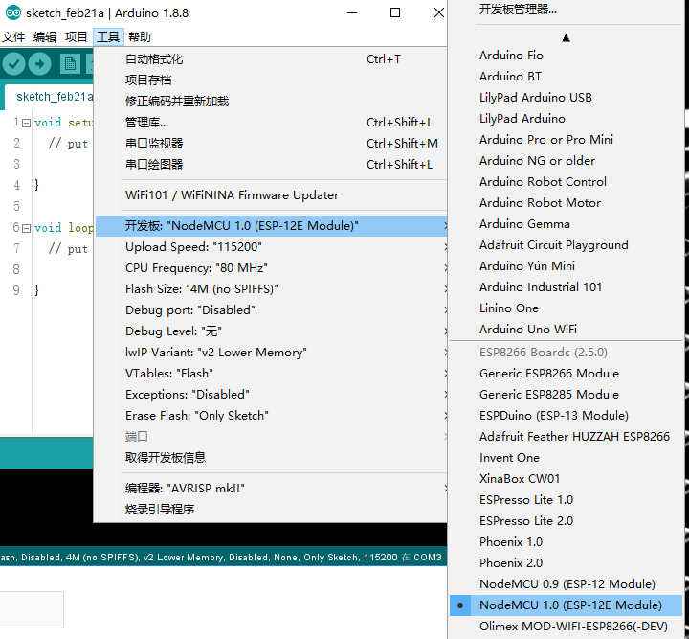
Task: Select Arduino NG or older board
Action: point(566,161)
